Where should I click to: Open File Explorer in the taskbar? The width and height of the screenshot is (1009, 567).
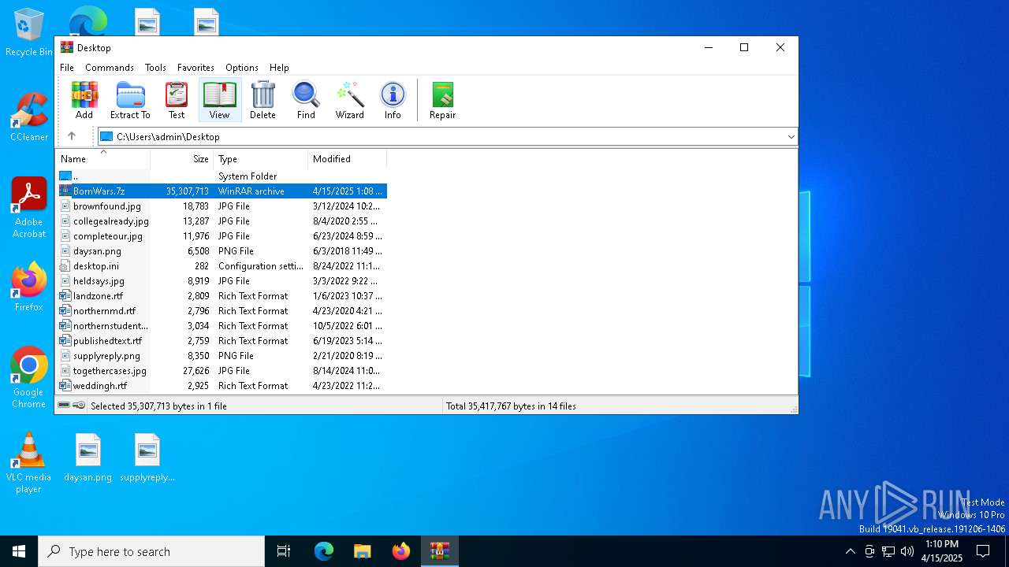[x=362, y=551]
